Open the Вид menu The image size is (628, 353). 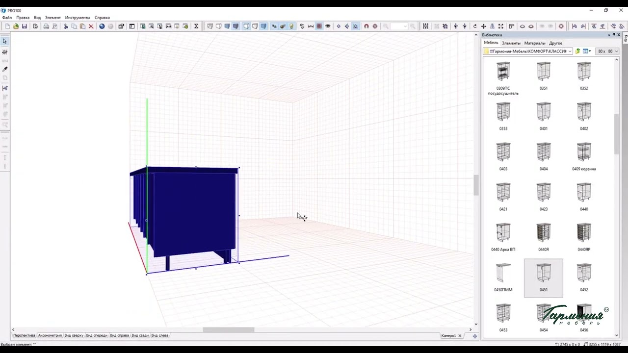(37, 18)
